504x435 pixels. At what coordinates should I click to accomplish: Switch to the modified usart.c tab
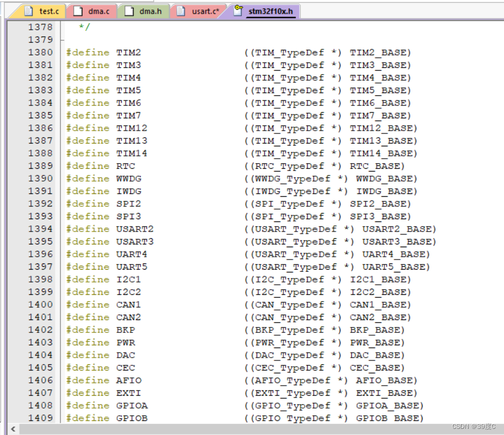(205, 11)
